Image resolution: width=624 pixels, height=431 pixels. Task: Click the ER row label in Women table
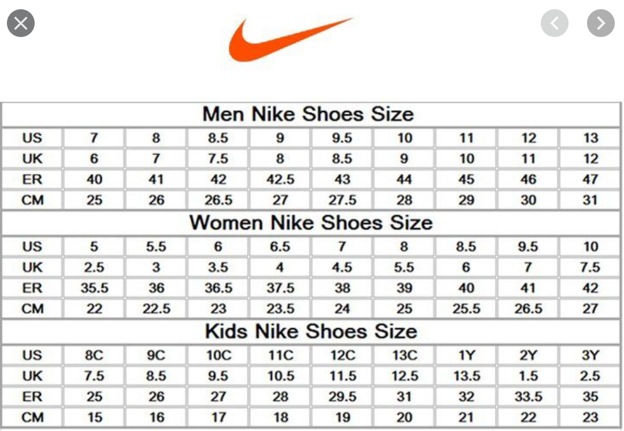pos(32,288)
